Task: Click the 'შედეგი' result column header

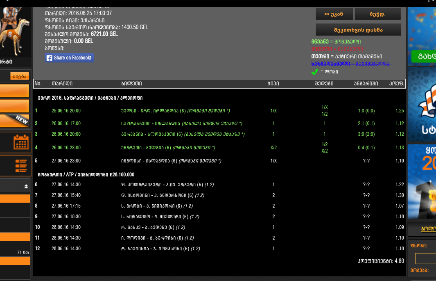Action: click(x=324, y=84)
